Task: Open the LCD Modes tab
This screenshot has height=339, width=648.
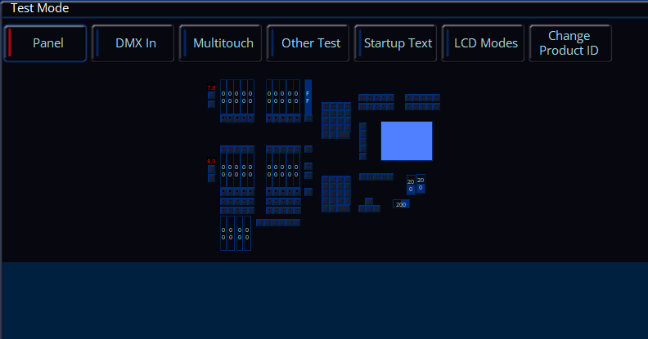Action: click(x=485, y=43)
